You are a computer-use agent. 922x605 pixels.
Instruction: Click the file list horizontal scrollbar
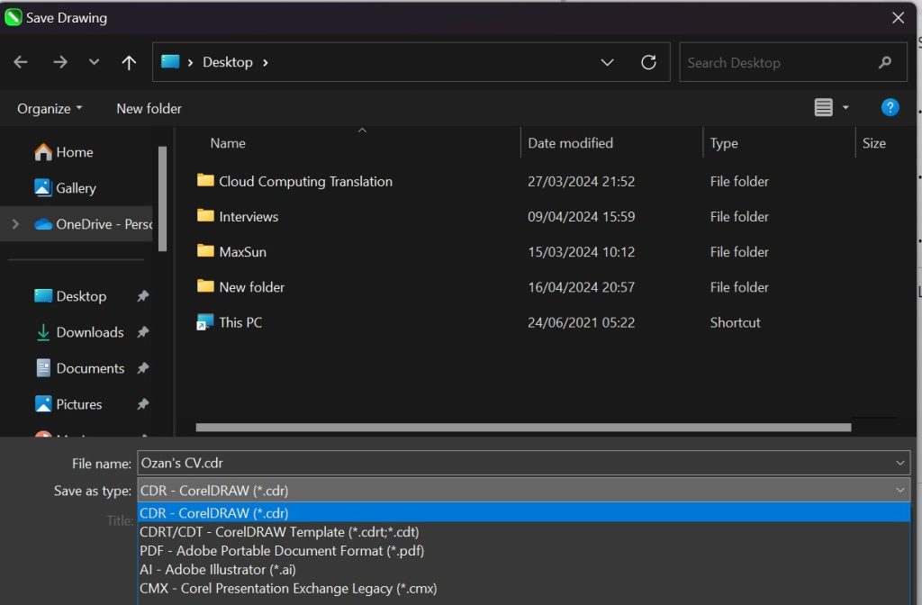pyautogui.click(x=523, y=428)
